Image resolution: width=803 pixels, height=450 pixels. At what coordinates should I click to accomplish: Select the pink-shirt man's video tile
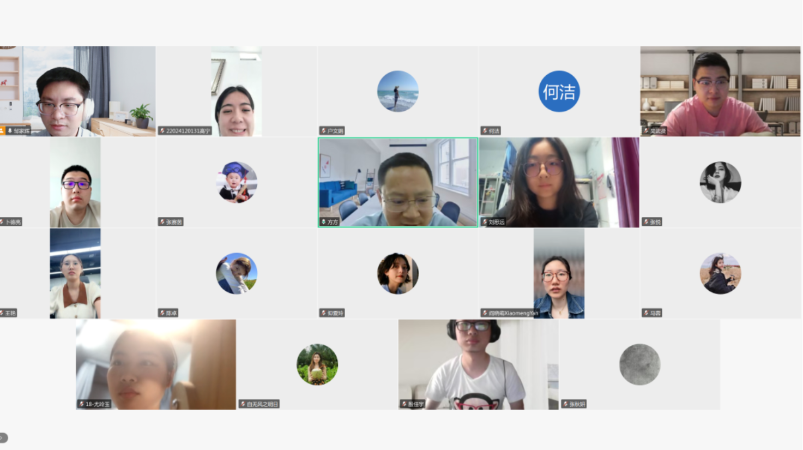[x=720, y=91]
